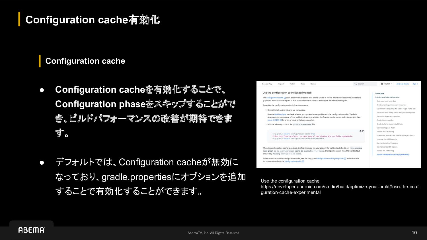Jump to Optimize your build configuration
Screen dimensions: 427x240
[387, 97]
